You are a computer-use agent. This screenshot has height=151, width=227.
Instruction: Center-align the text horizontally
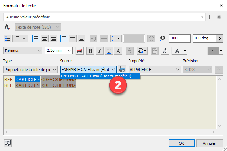[45, 38]
